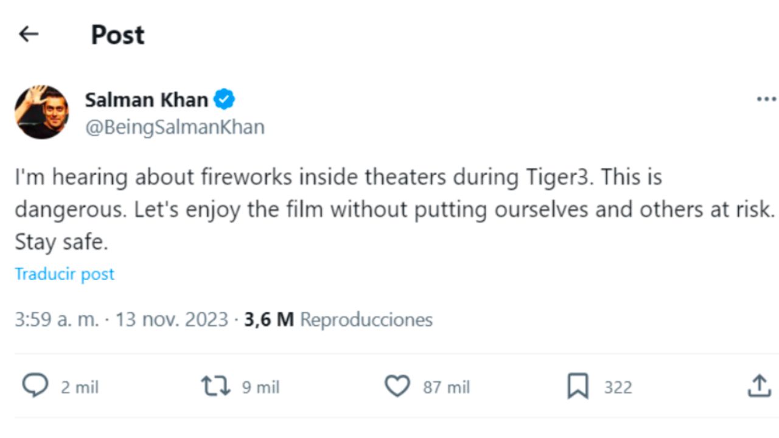Click the 3:59 a. m. timestamp

click(x=56, y=319)
